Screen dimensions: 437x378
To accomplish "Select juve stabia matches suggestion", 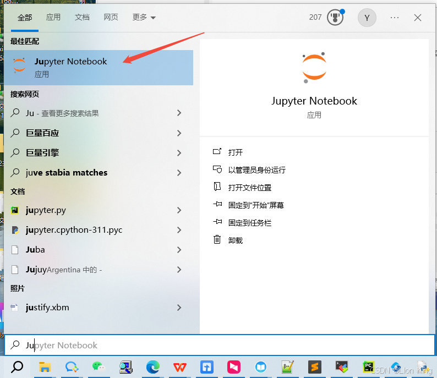I will point(99,172).
